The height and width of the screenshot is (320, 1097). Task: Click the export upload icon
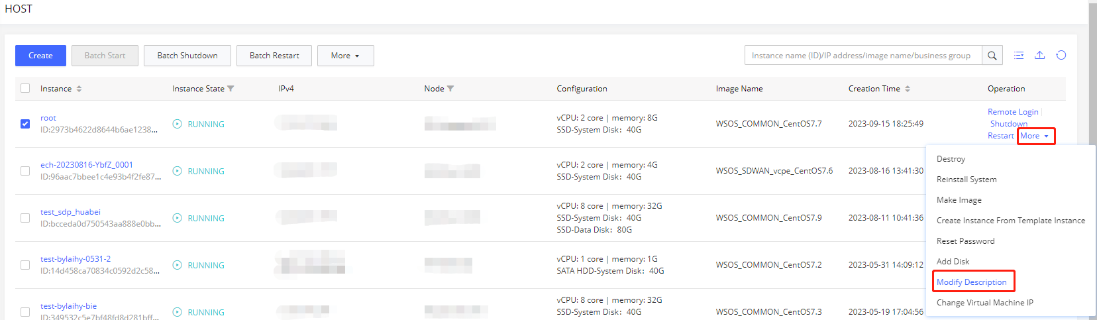(x=1040, y=56)
